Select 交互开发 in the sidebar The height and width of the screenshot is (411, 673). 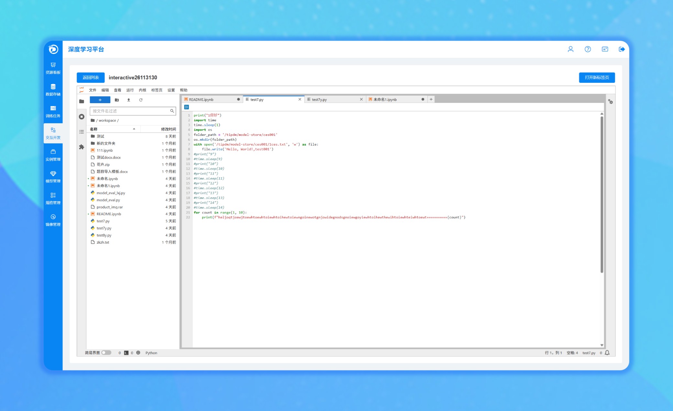click(53, 134)
